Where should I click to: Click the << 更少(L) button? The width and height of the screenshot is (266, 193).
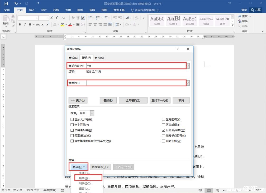78,100
